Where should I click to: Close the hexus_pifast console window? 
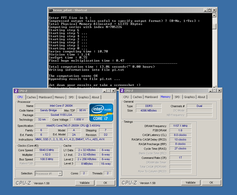click(214, 10)
